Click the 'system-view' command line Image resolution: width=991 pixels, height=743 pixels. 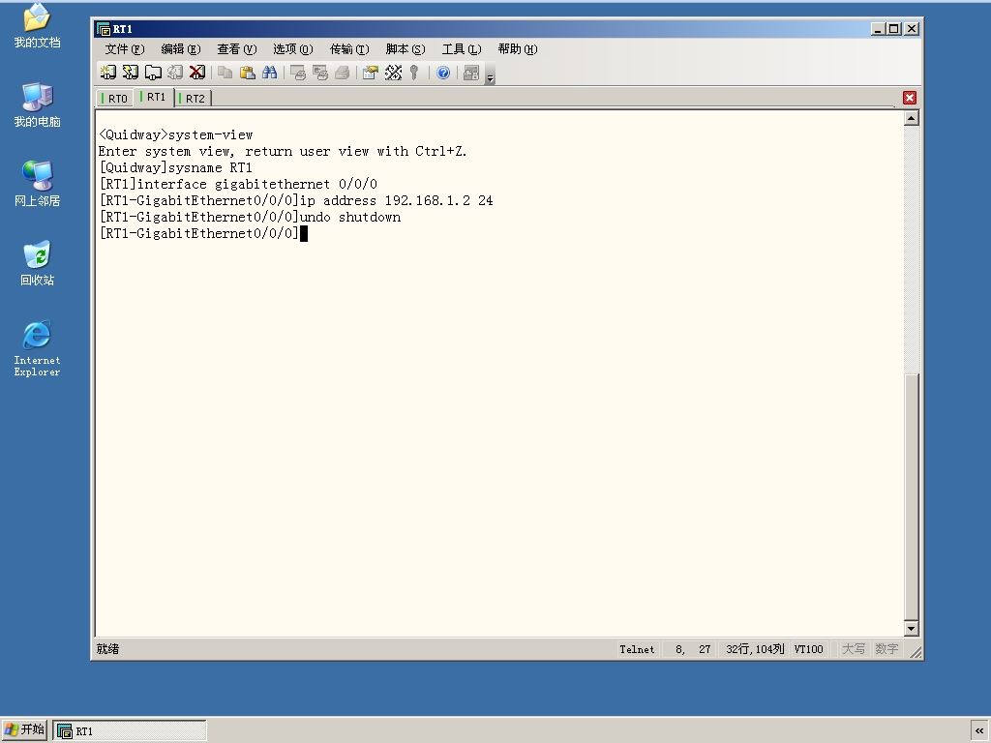[176, 135]
